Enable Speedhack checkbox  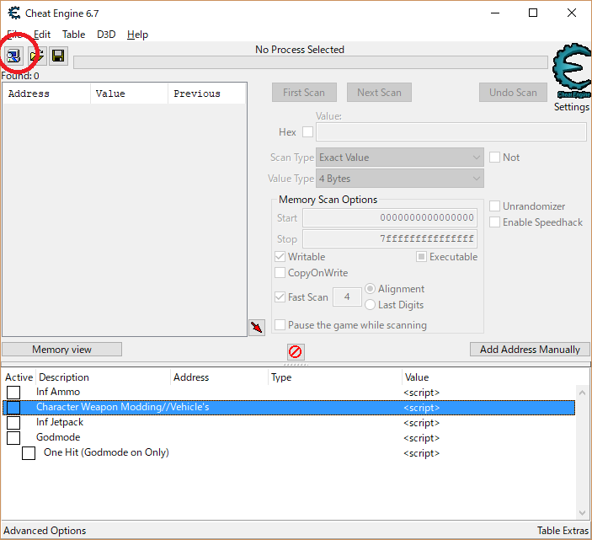494,222
